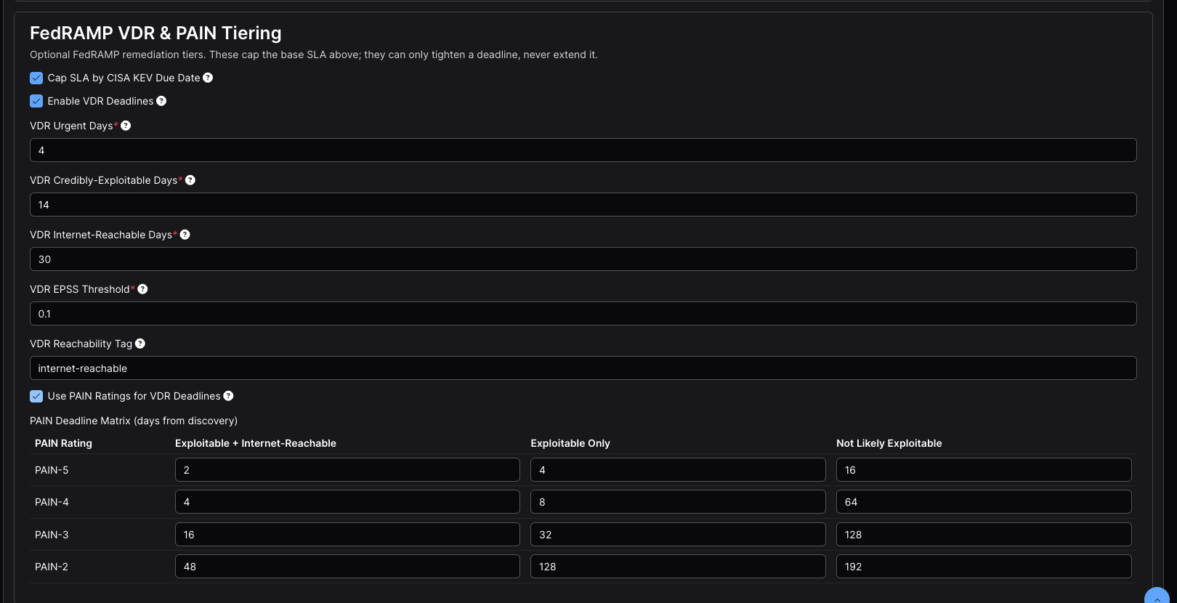
Task: Edit PAIN-4 Exploitable + Internet-Reachable days
Action: pos(347,502)
